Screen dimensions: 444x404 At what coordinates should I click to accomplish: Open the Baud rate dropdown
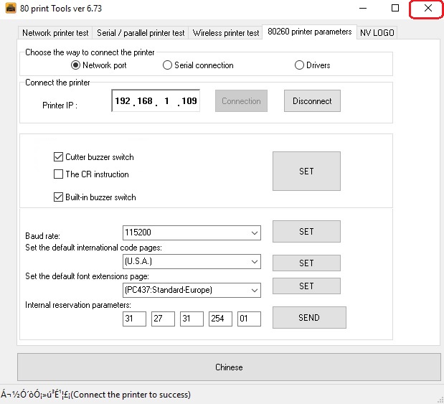click(x=254, y=232)
